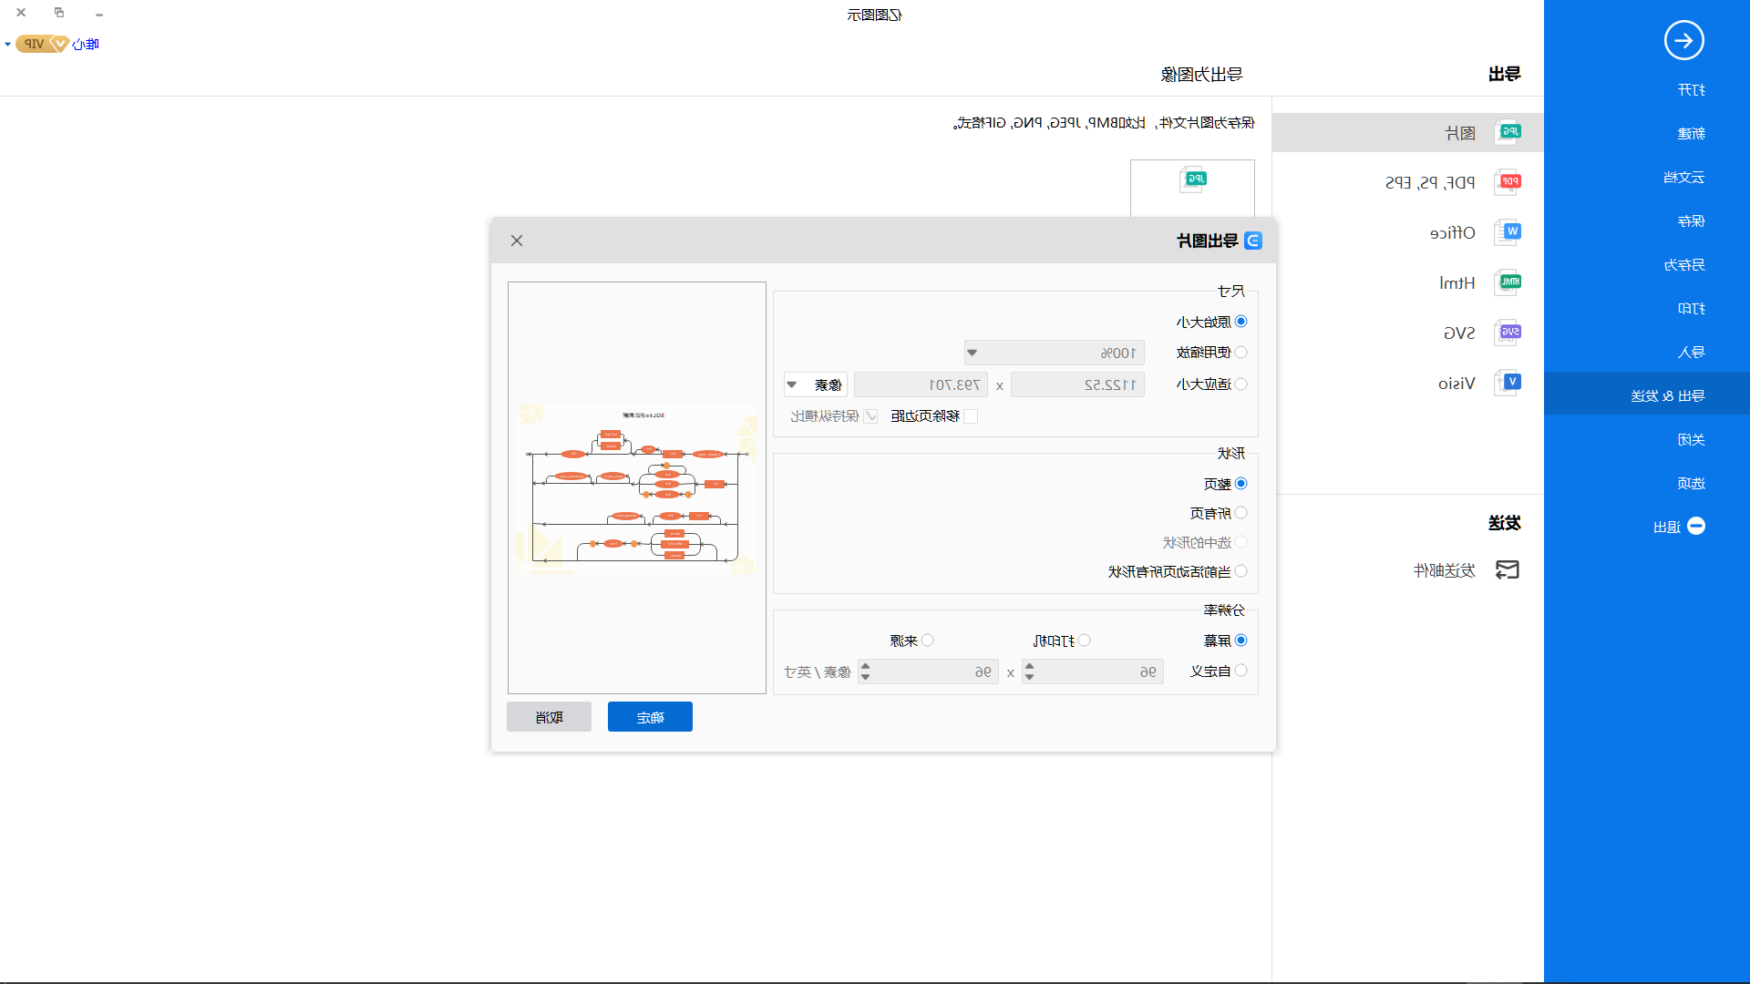This screenshot has width=1750, height=984.
Task: Click 保存 in the sidebar
Action: tap(1691, 220)
